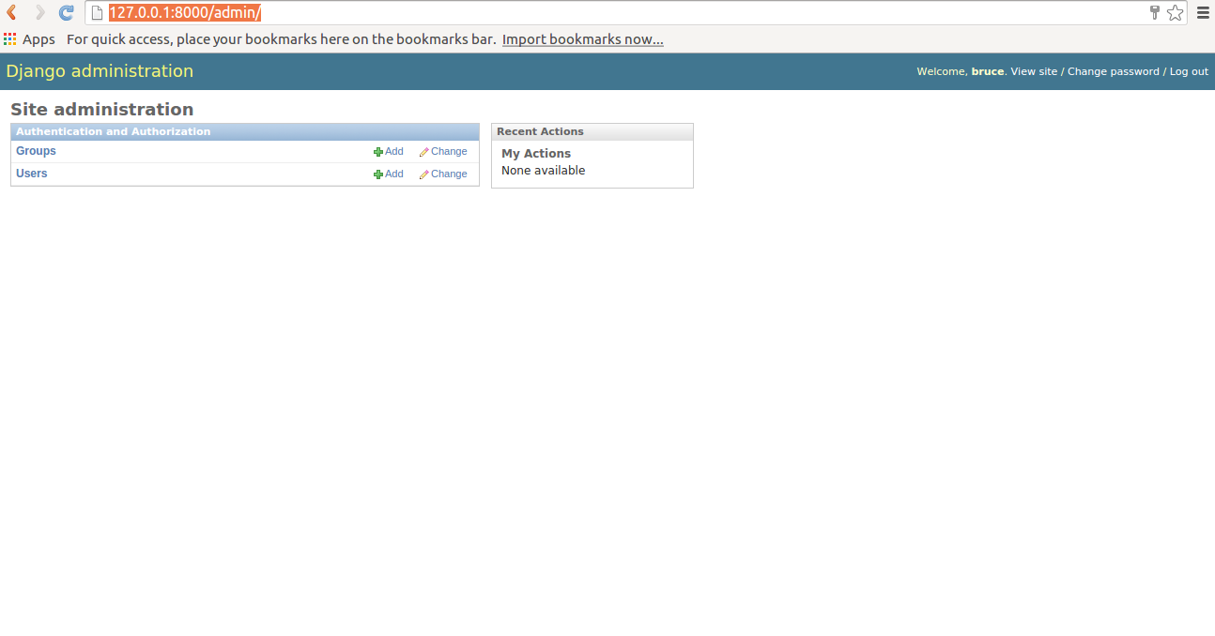Click the page icon beside the URL
The image size is (1215, 636).
96,13
